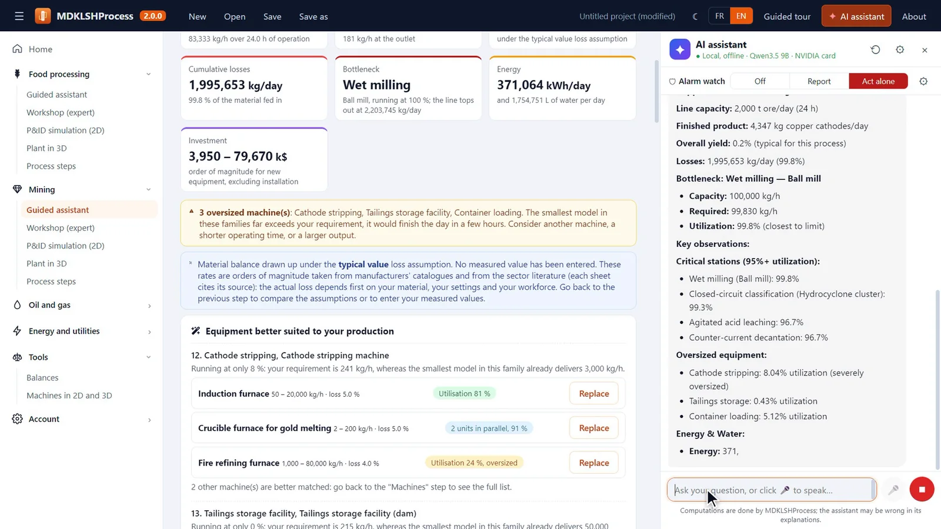
Task: Click the Account gear icon
Action: [18, 418]
